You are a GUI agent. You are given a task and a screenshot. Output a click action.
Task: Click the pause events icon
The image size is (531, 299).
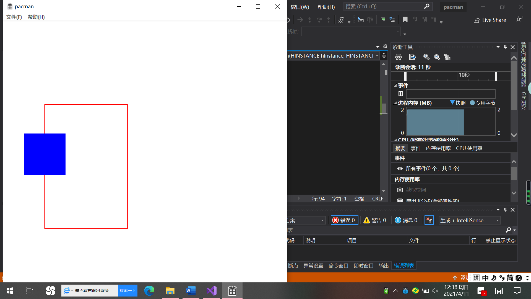400,94
